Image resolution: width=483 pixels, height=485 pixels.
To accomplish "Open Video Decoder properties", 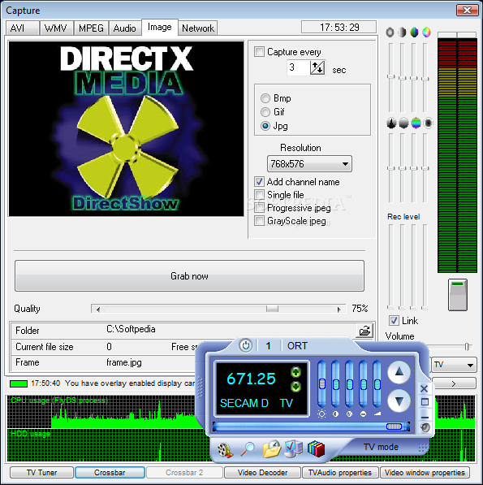I will pyautogui.click(x=262, y=472).
